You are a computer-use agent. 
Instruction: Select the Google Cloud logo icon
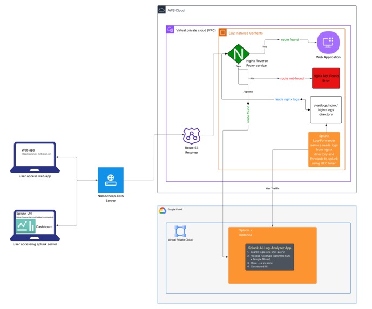pyautogui.click(x=163, y=210)
